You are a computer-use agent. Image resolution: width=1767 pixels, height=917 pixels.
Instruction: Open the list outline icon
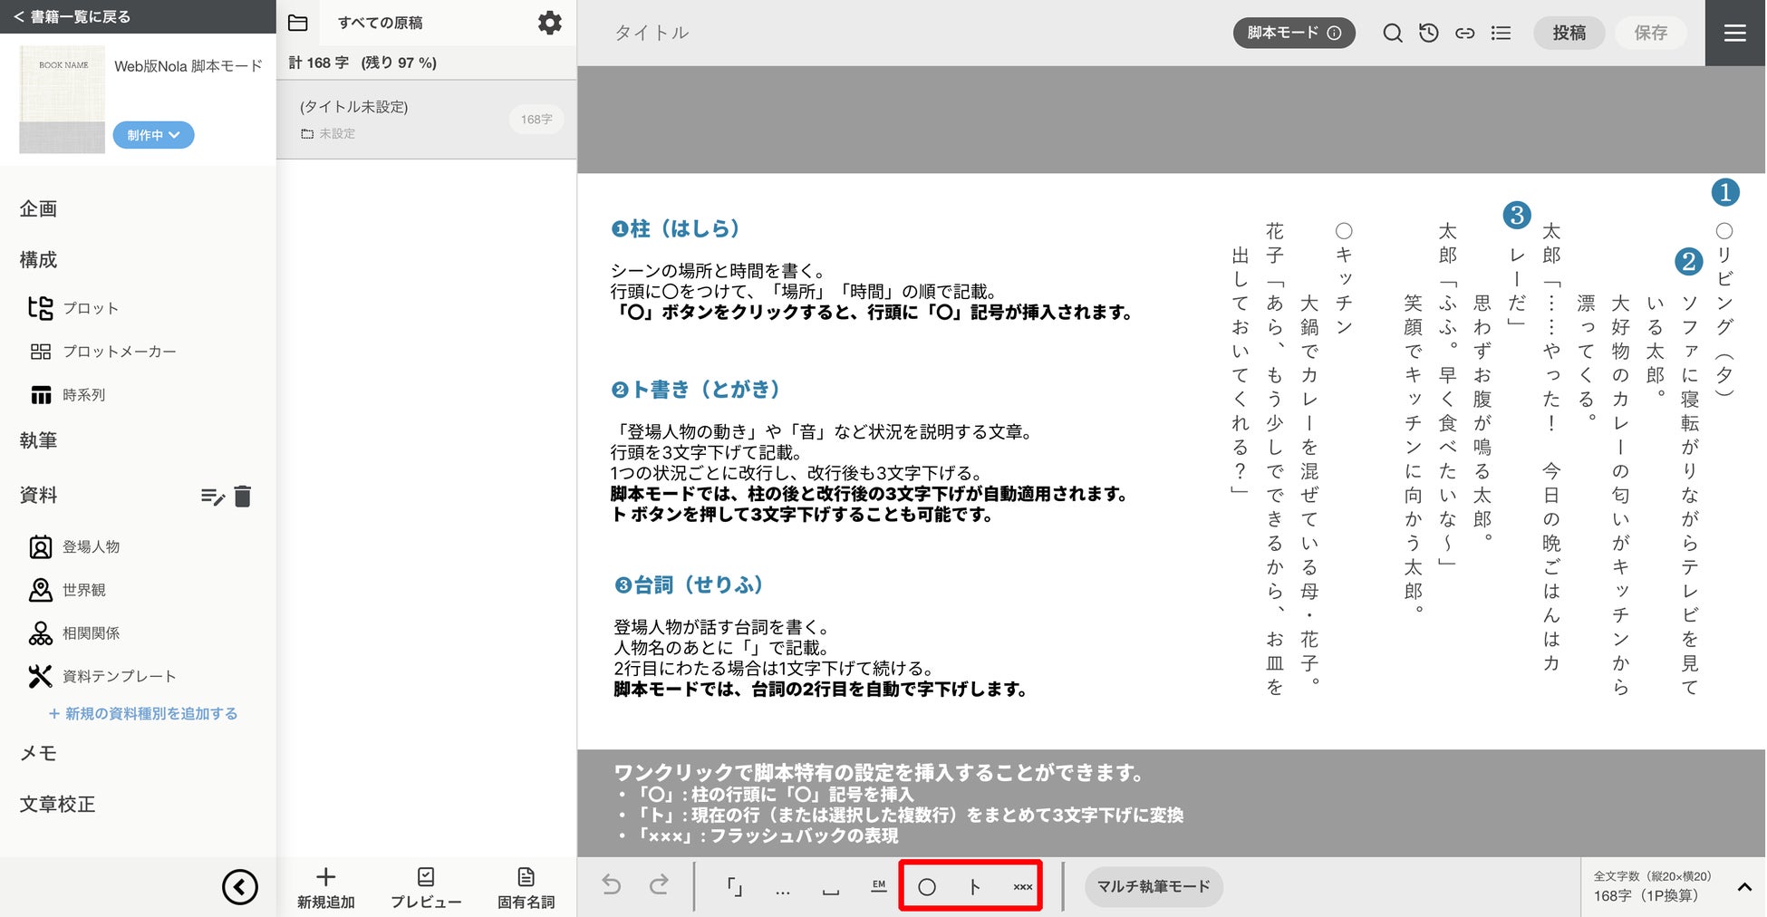pos(1501,34)
